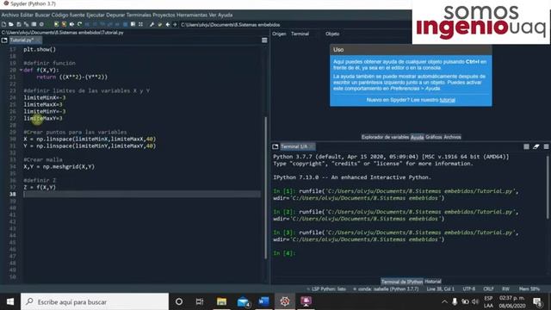Open the Archivo menu
Screen dimensions: 551x310
click(x=9, y=15)
